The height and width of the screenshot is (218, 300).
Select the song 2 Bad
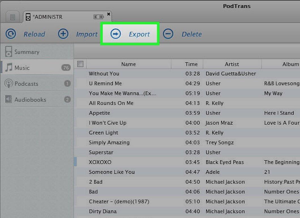tap(96, 182)
